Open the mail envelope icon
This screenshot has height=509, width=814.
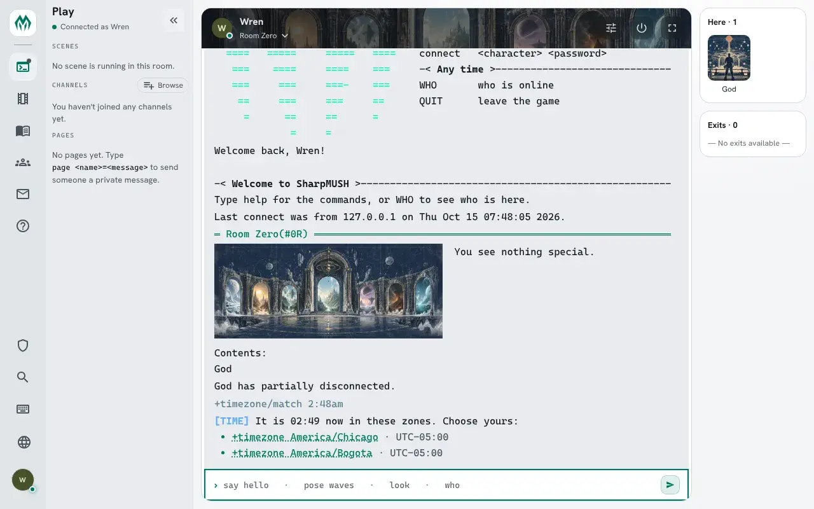(x=23, y=194)
